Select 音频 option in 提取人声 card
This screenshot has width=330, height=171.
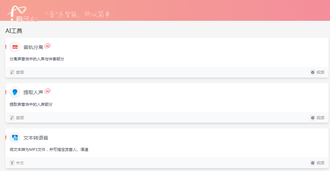pos(20,118)
